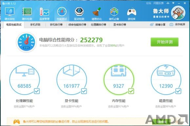Click the 显卡性能 label
This screenshot has height=126, width=190.
click(x=71, y=101)
